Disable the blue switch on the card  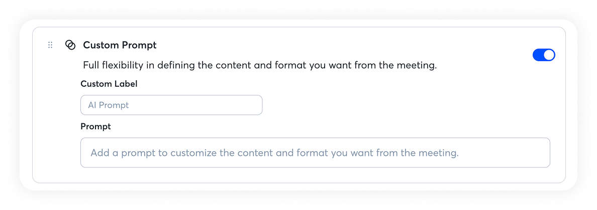click(543, 55)
